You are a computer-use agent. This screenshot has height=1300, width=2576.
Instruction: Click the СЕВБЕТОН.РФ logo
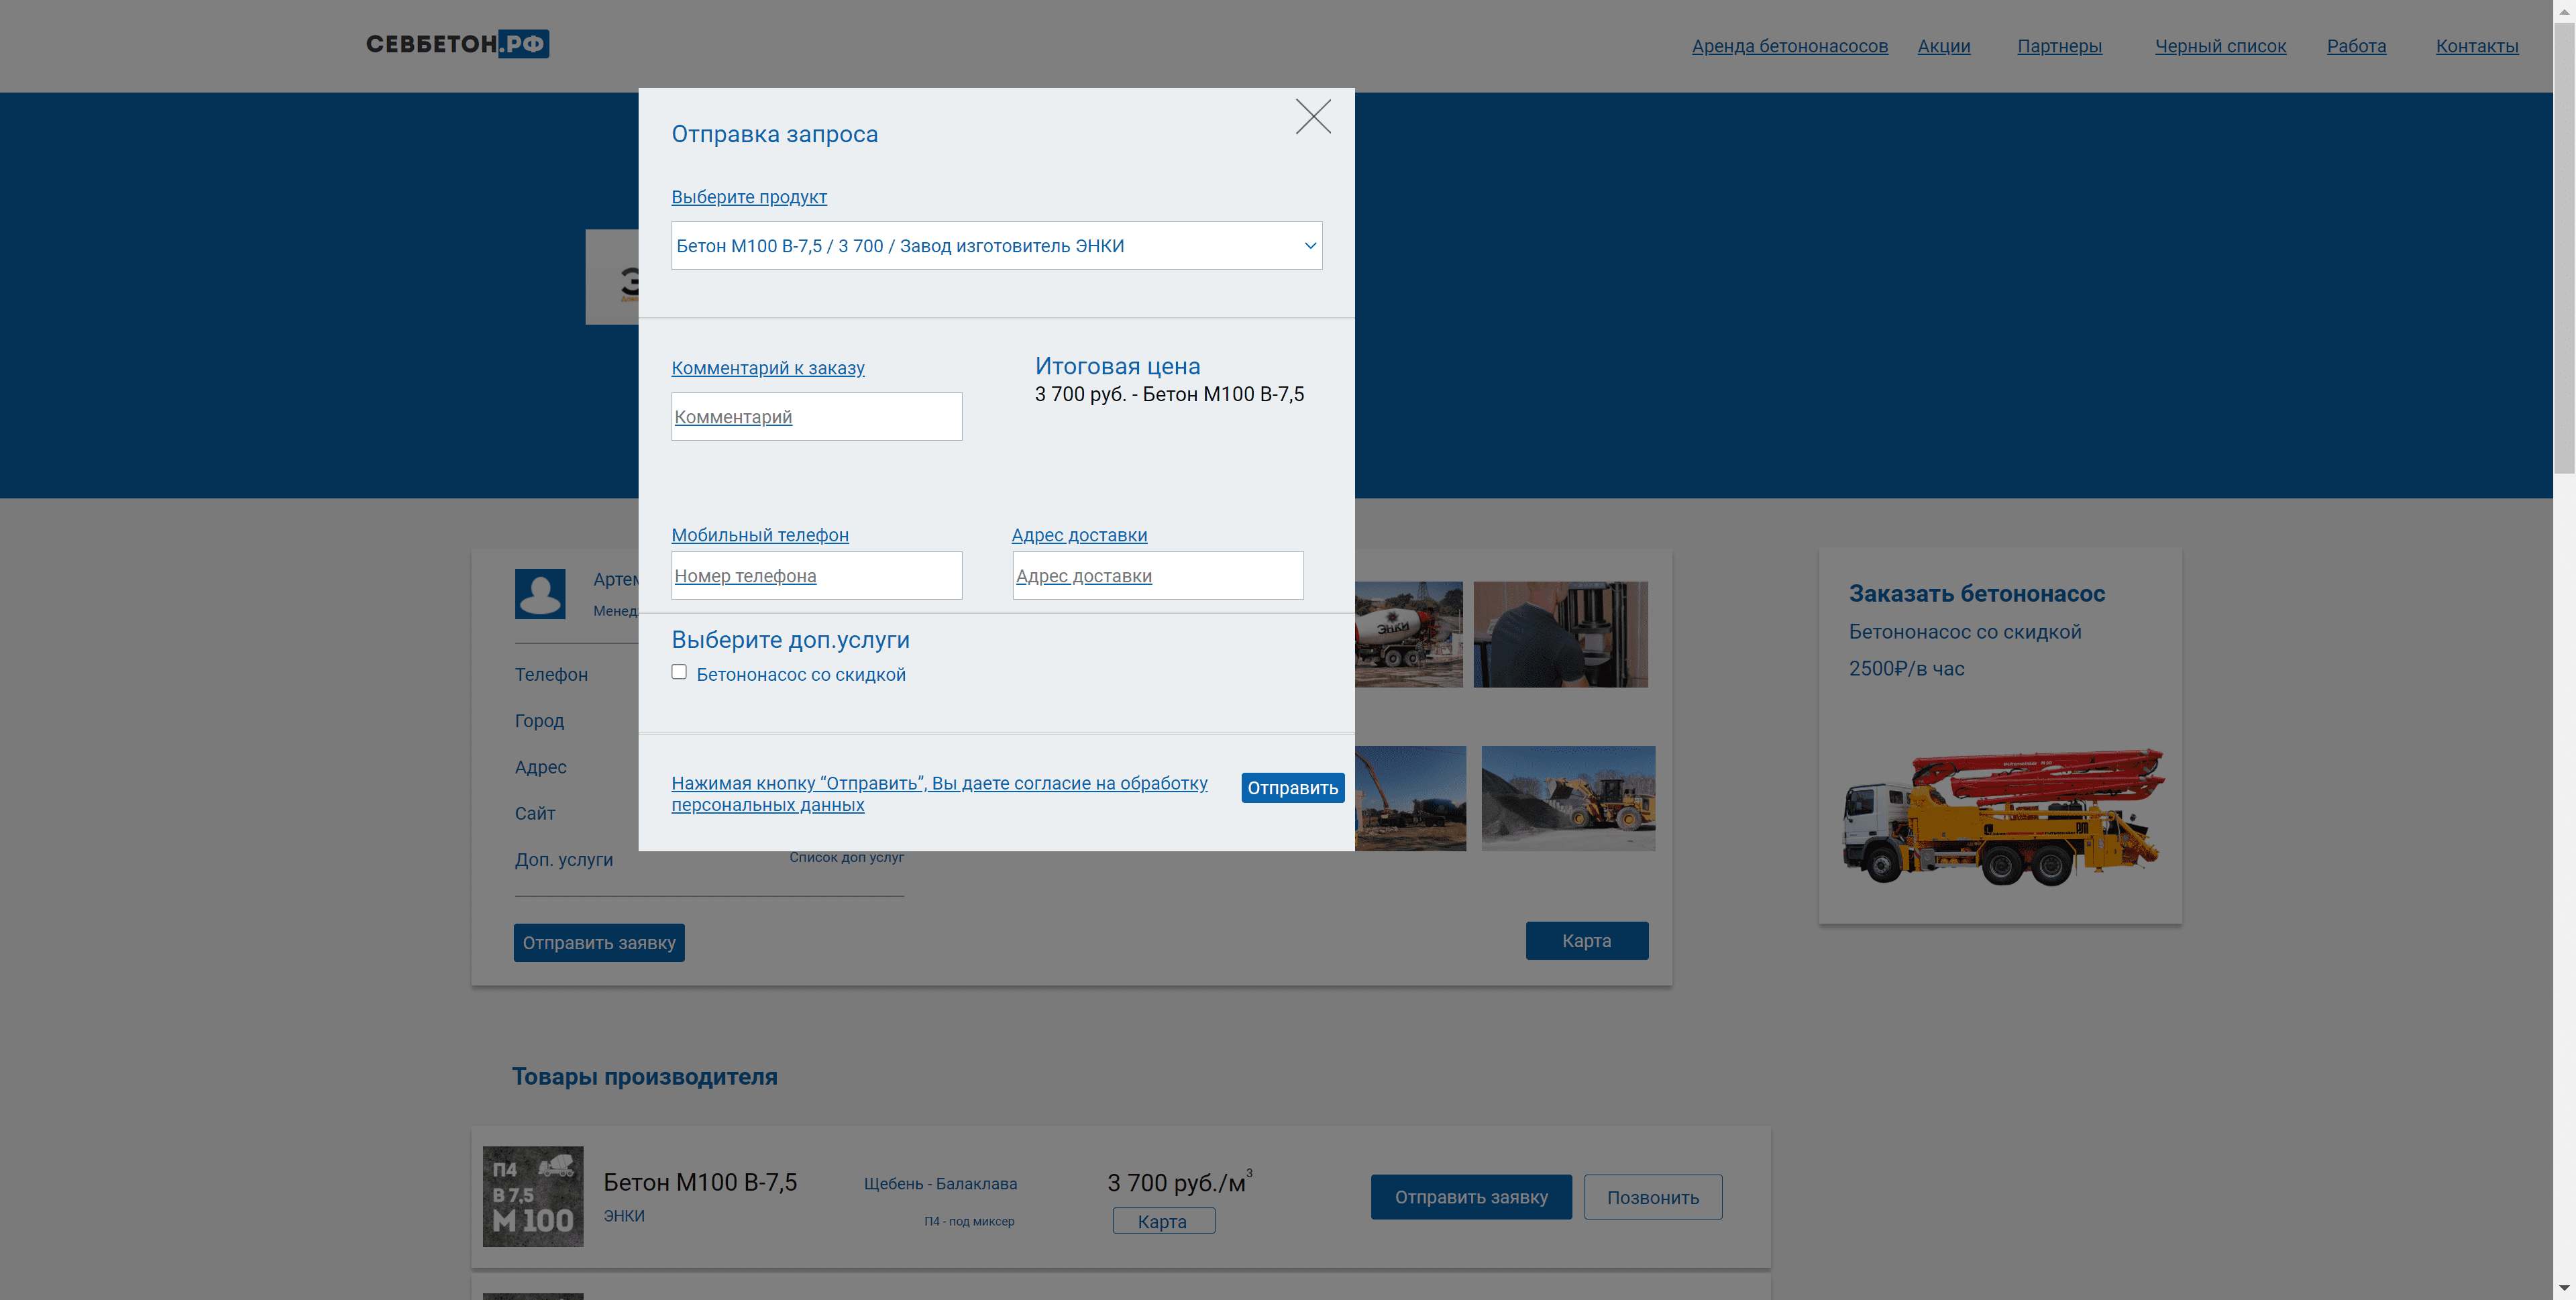click(x=457, y=44)
